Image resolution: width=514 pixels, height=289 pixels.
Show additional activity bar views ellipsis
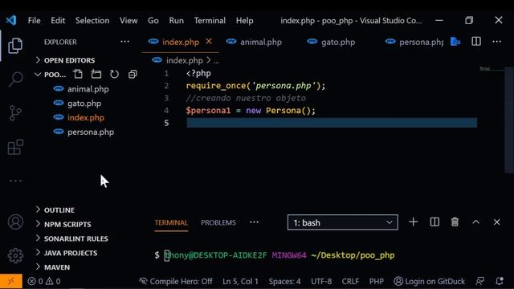point(15,181)
